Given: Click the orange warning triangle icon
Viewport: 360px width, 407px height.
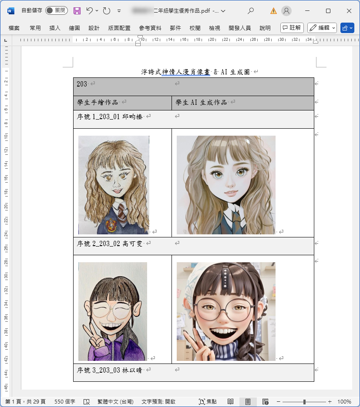Looking at the screenshot, I should click(x=273, y=11).
